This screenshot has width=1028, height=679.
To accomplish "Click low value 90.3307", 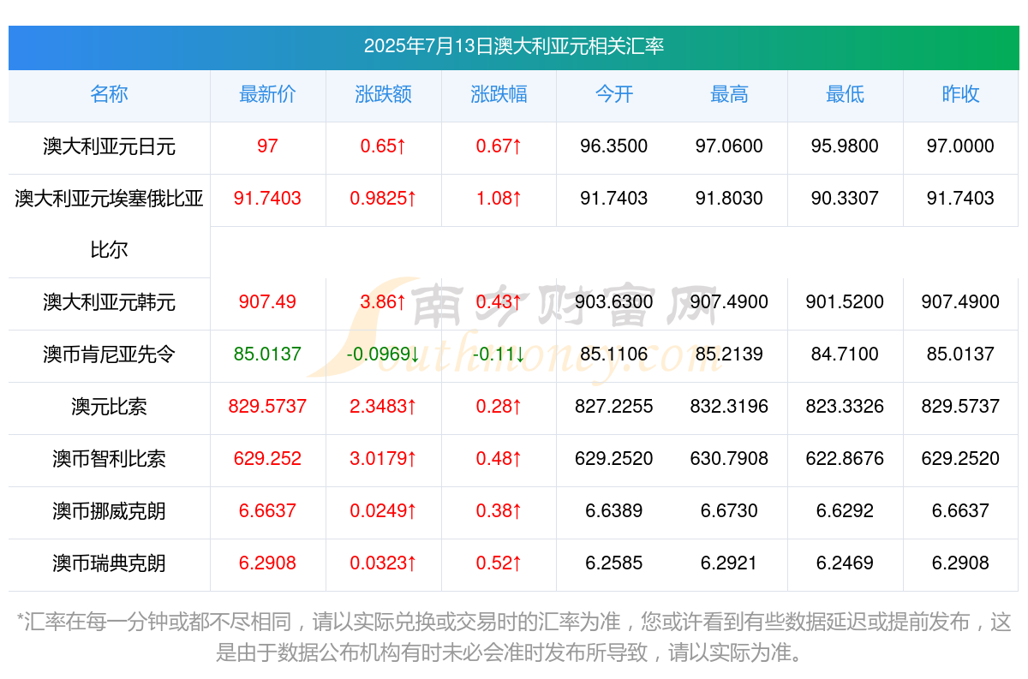I will [x=845, y=199].
